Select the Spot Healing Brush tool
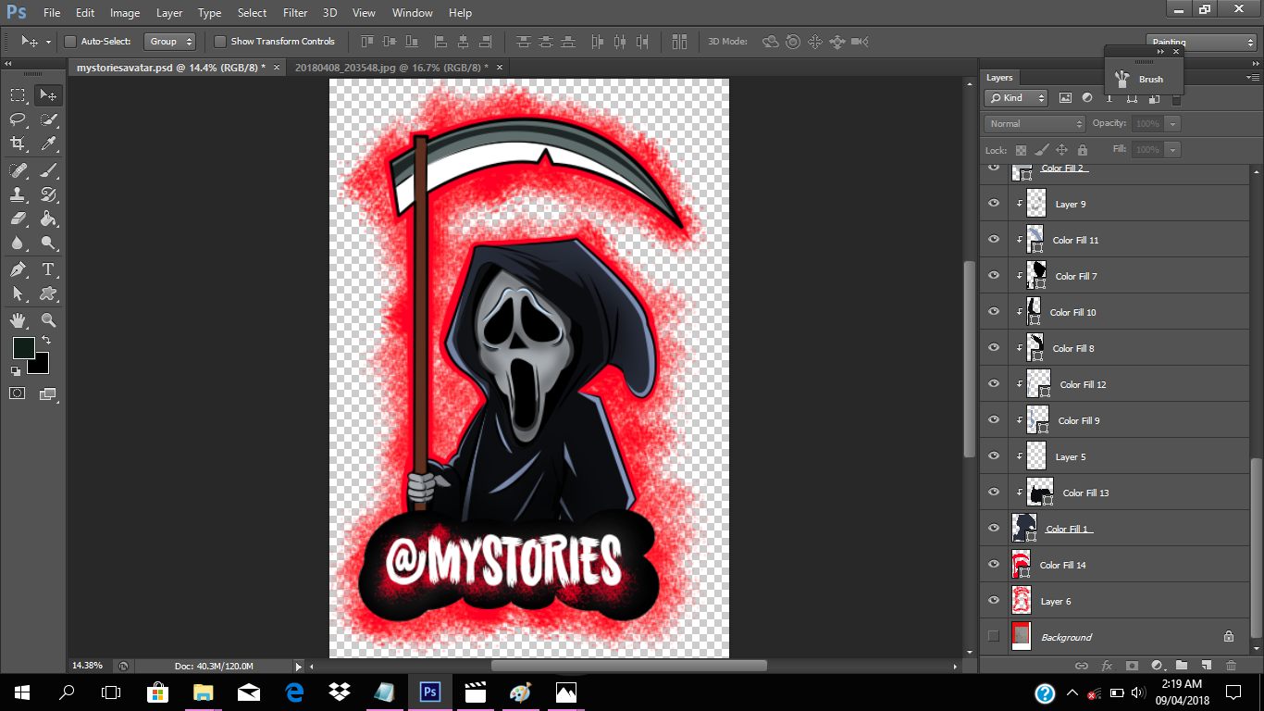 [x=18, y=170]
